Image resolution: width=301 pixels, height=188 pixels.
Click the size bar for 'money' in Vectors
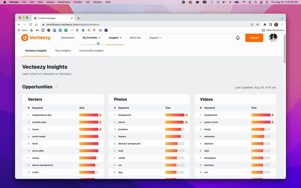(89, 158)
